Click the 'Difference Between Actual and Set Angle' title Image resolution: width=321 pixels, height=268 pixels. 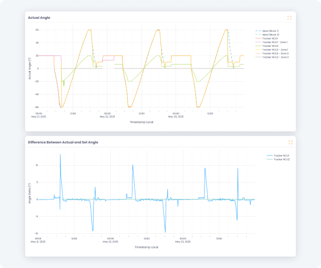click(63, 142)
